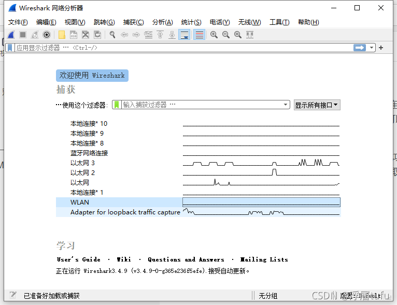Open a capture file via the yellow folder icon

[62, 35]
